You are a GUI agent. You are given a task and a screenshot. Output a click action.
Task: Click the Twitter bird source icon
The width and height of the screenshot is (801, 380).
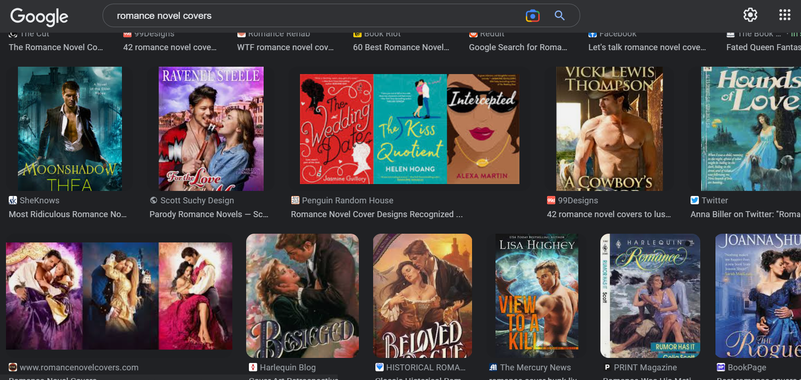[x=694, y=200]
